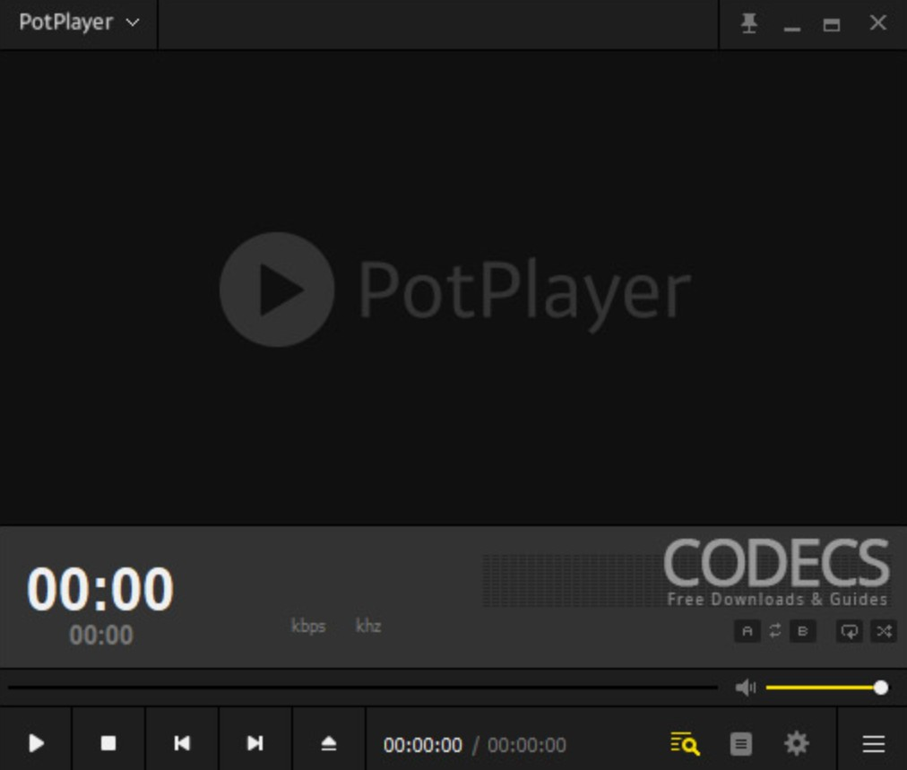Click the playback seek bar
Viewport: 907px width, 770px height.
363,688
